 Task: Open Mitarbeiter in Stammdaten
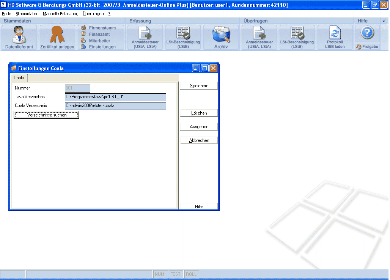96,41
